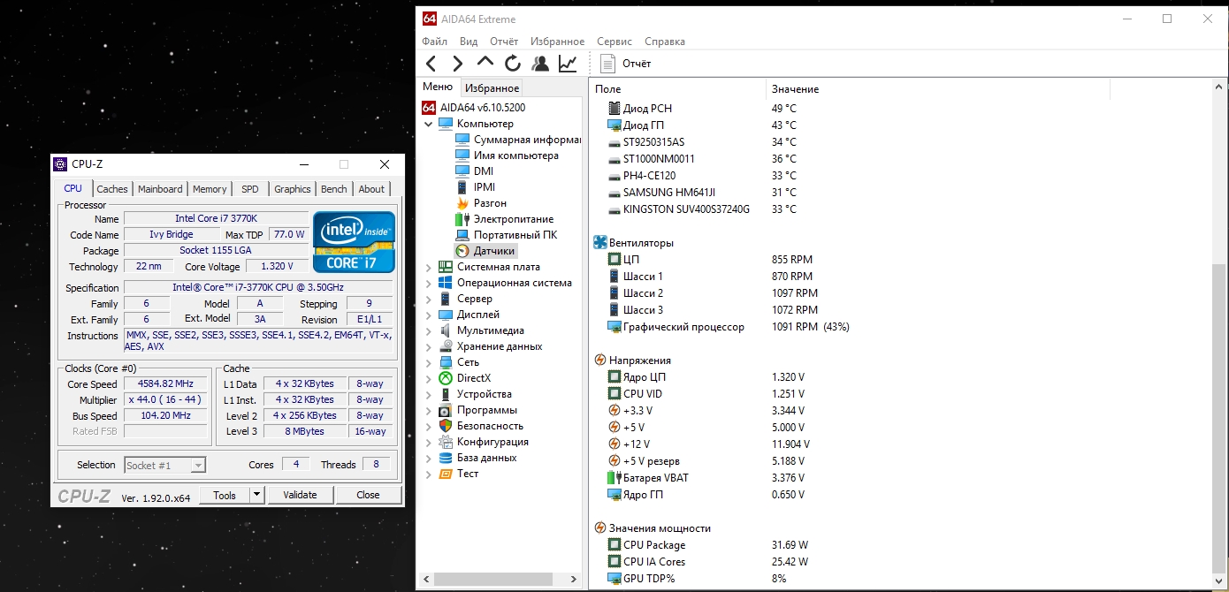The height and width of the screenshot is (592, 1229).
Task: Click the KINGSTON SUV400S37240G drive icon
Action: tap(614, 209)
